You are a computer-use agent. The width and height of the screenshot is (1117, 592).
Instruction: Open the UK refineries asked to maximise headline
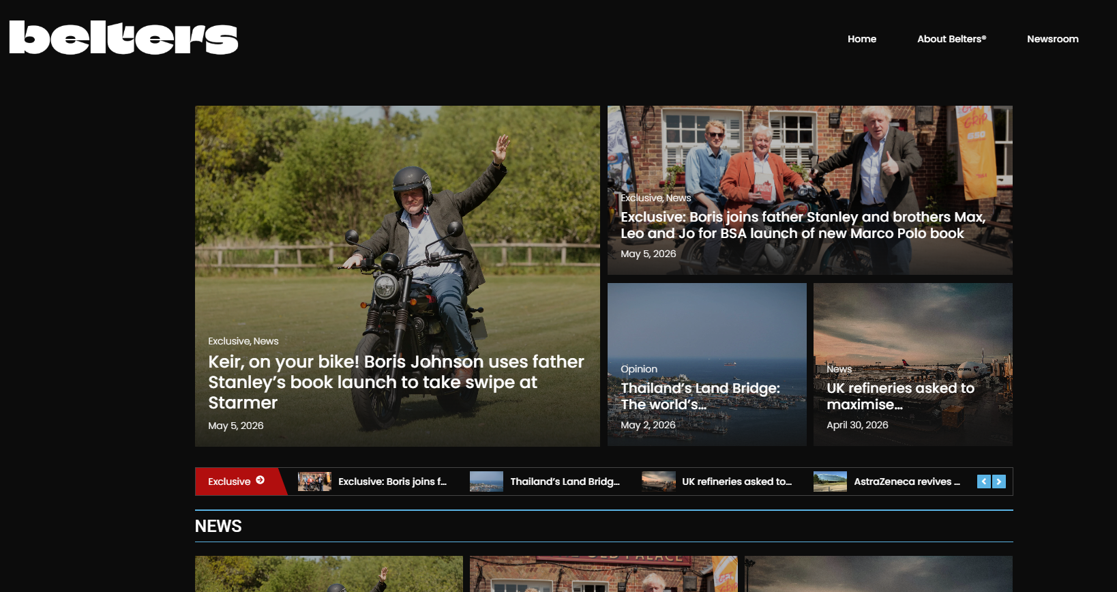(900, 396)
